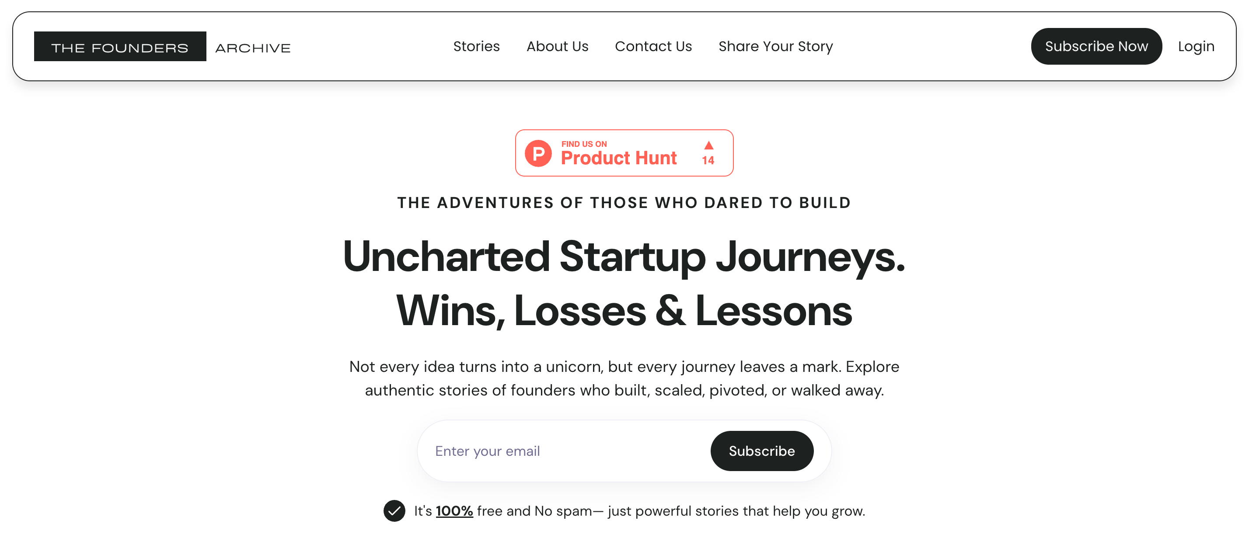Viewport: 1249px width, 541px height.
Task: Click the 'Not every idea' description paragraph
Action: point(624,378)
